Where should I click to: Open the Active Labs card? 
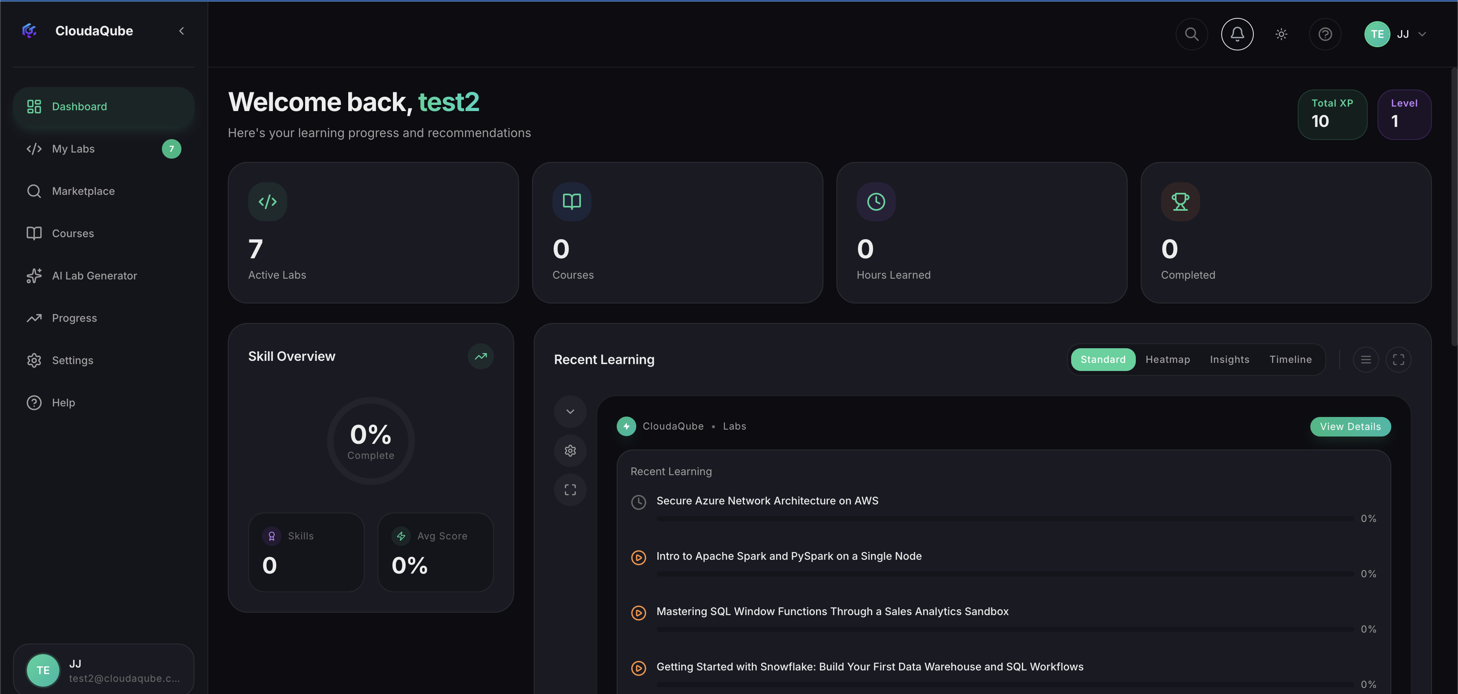[373, 233]
